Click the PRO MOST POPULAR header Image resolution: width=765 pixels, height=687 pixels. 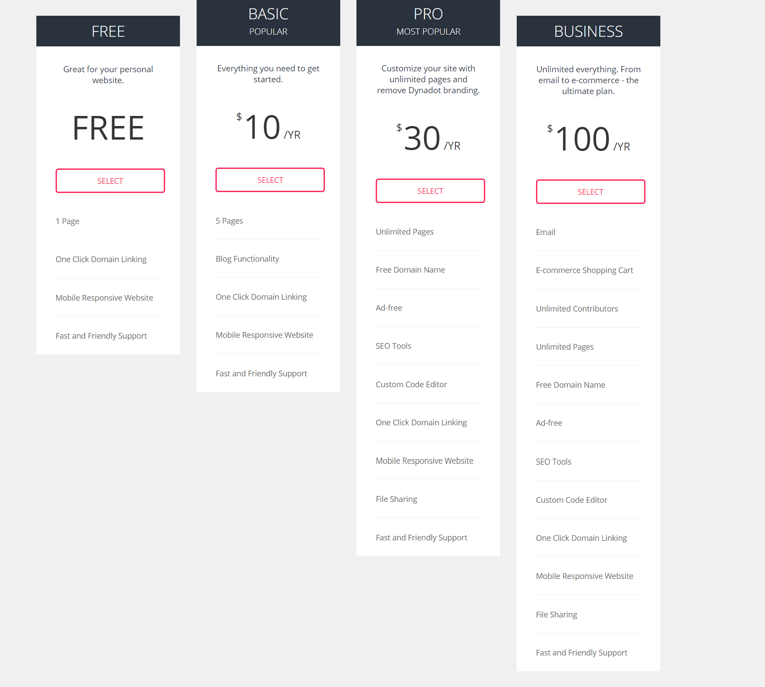point(428,23)
